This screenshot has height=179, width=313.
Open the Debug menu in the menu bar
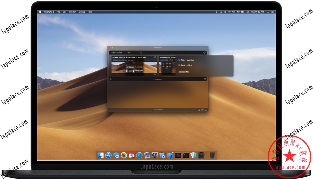coord(82,12)
